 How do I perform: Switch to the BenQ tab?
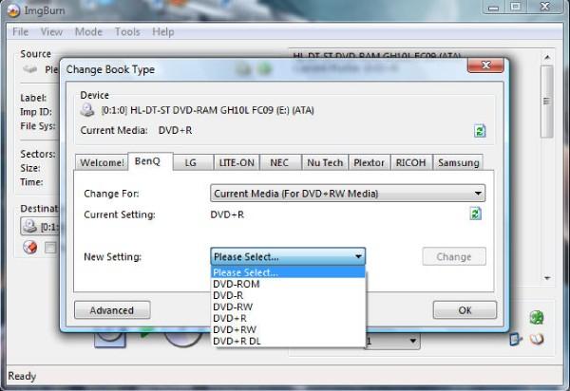point(150,160)
